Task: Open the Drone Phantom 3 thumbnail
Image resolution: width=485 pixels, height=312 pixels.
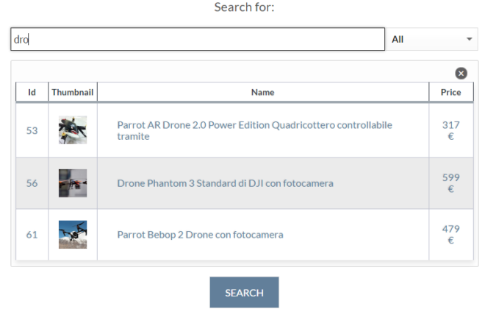Action: point(73,183)
